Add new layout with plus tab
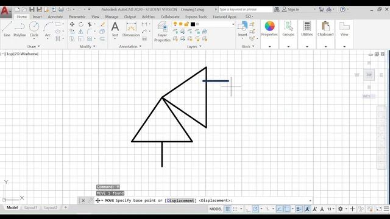The image size is (390, 219). [x=66, y=207]
